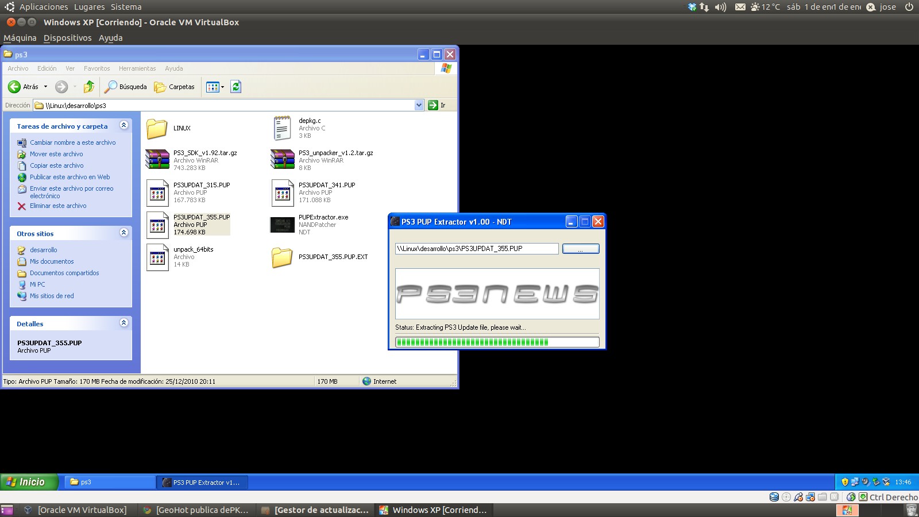The height and width of the screenshot is (517, 919).
Task: Open Ubuntu Lugares menu
Action: [89, 7]
